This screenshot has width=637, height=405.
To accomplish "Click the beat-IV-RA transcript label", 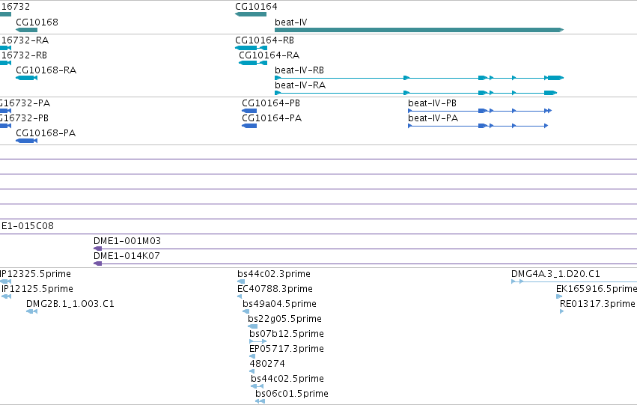I will coord(300,85).
